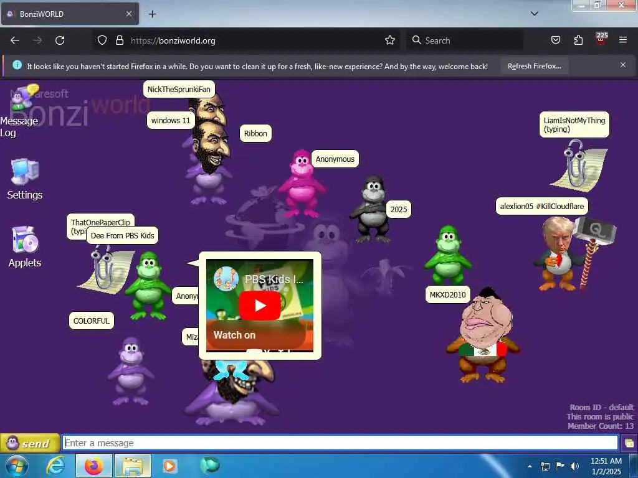Click the Firefox Search box

(465, 40)
